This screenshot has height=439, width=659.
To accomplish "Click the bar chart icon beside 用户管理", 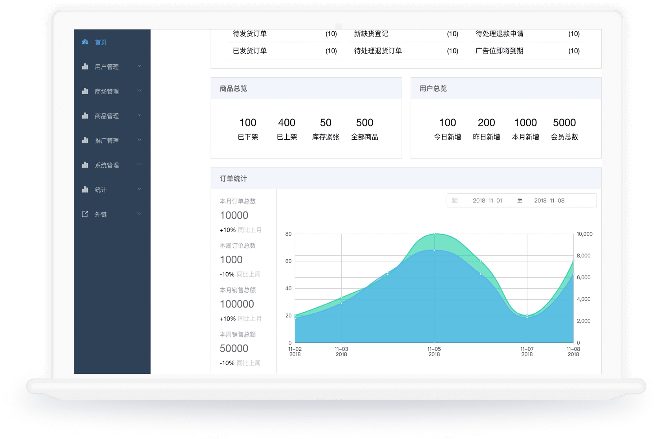I will pos(85,67).
